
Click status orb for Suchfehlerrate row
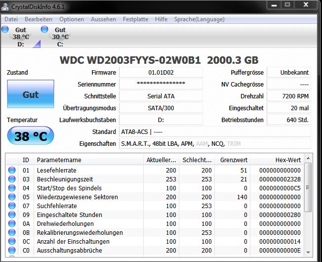(x=12, y=206)
